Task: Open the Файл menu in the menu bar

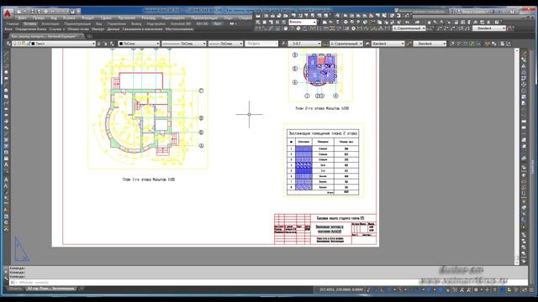Action: click(x=23, y=18)
